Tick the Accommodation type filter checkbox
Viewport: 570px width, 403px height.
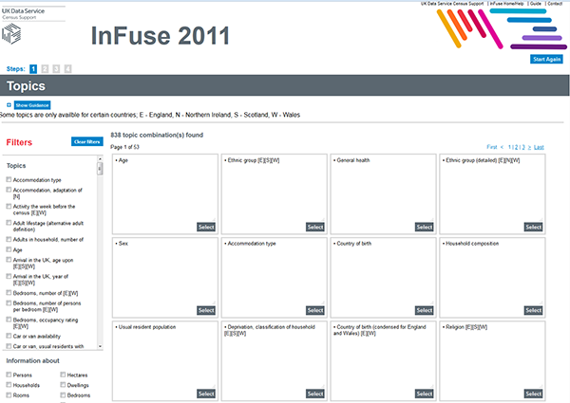[9, 179]
